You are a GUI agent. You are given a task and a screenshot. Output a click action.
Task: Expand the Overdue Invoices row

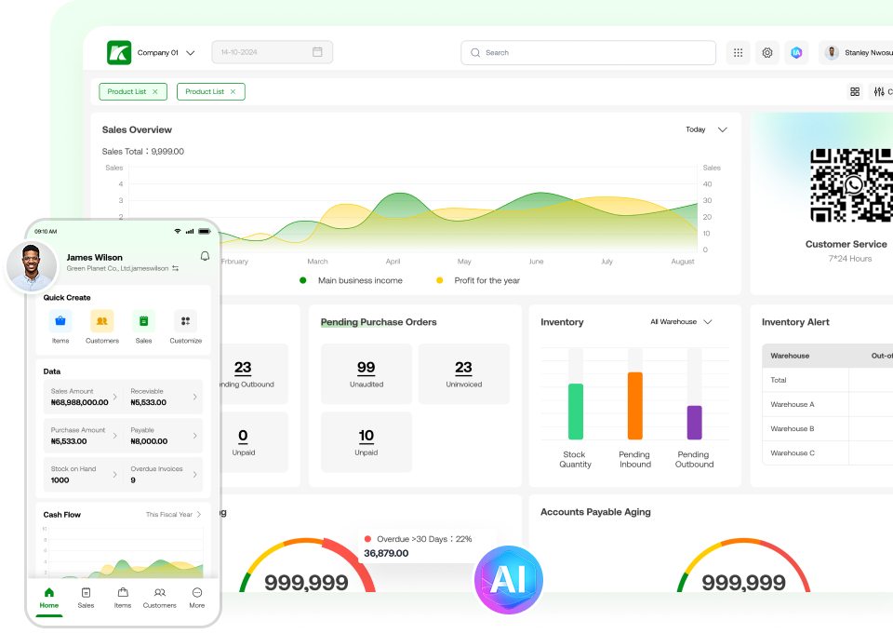(164, 475)
